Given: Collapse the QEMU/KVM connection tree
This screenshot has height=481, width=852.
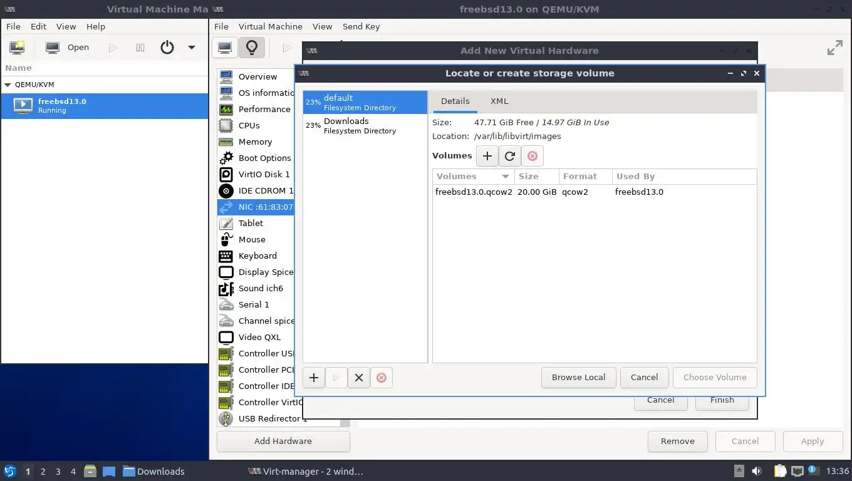Looking at the screenshot, I should pos(8,85).
